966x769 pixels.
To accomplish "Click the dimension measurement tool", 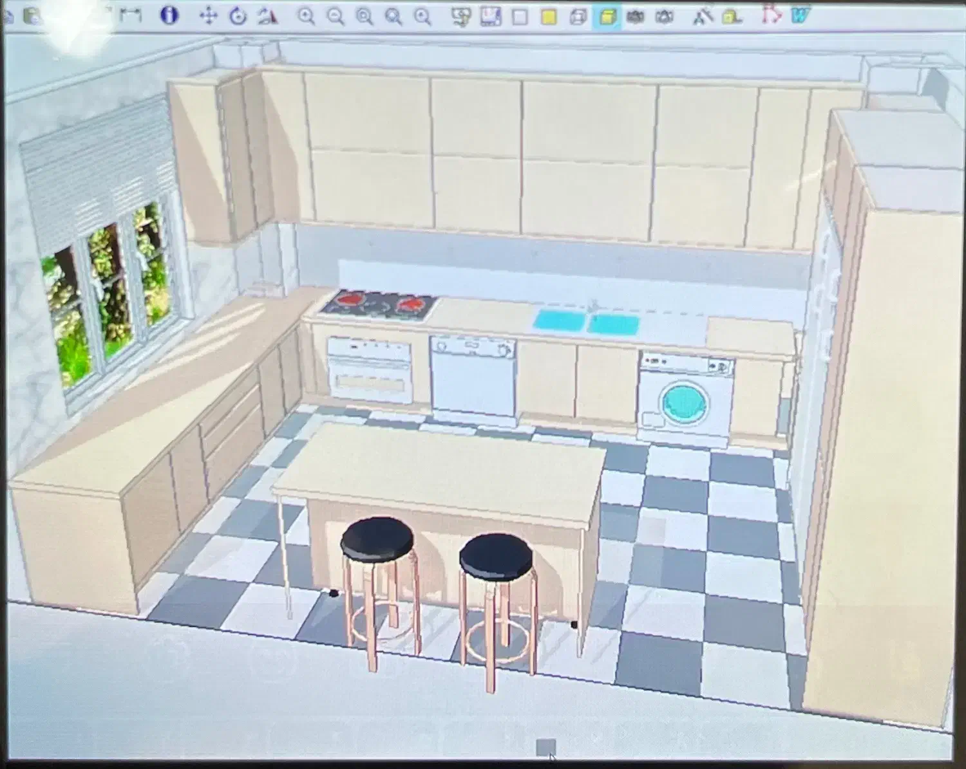I will [x=131, y=15].
